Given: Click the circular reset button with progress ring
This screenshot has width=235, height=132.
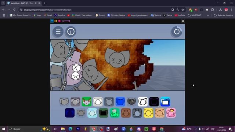Looking at the screenshot, I should (177, 32).
